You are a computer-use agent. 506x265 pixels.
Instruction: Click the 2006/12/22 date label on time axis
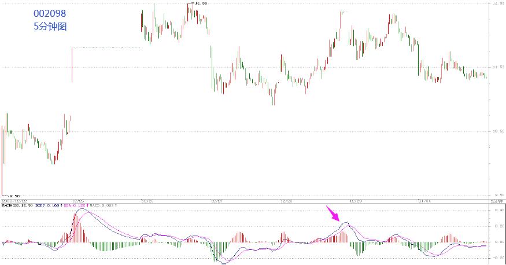click(x=14, y=201)
